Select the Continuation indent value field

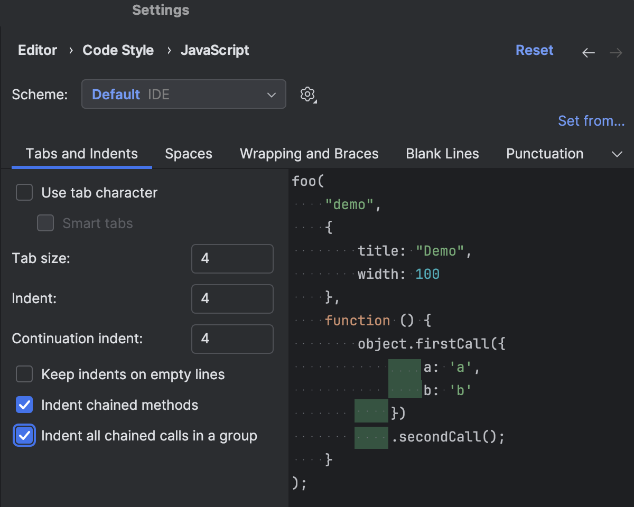click(232, 339)
